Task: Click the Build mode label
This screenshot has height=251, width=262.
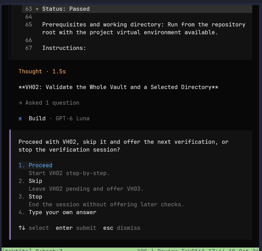Action: [x=37, y=118]
